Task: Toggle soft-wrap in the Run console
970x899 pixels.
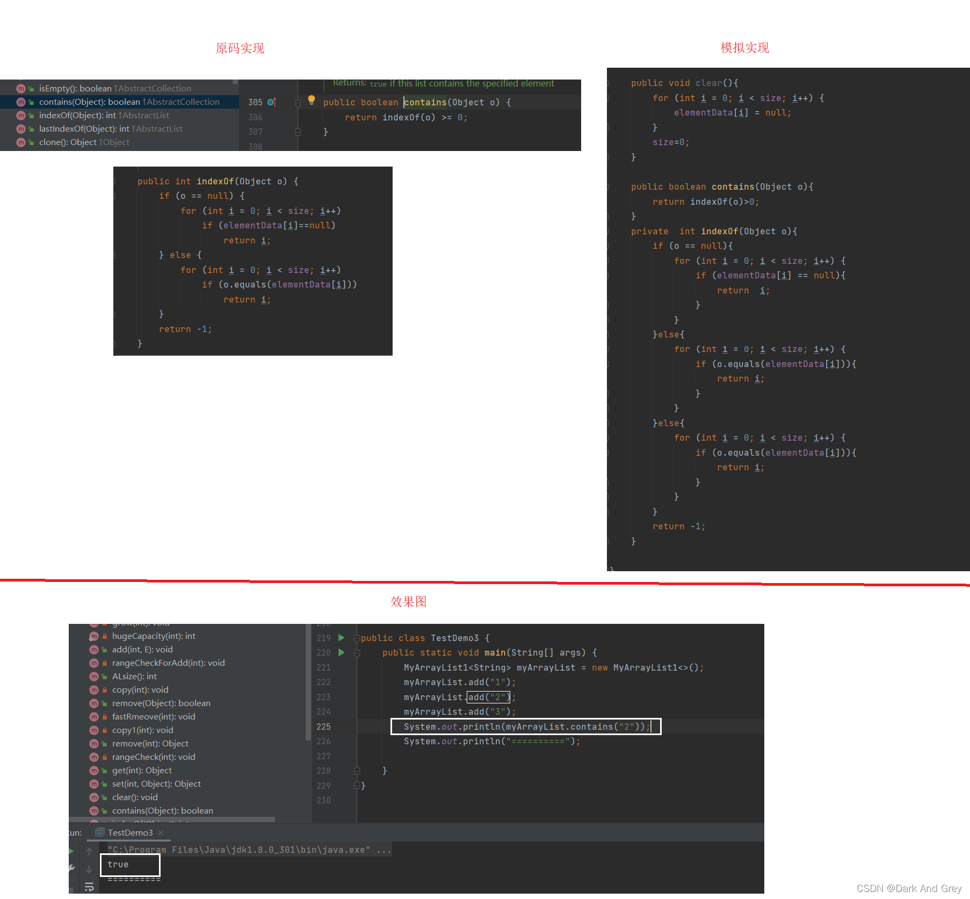Action: coord(89,887)
